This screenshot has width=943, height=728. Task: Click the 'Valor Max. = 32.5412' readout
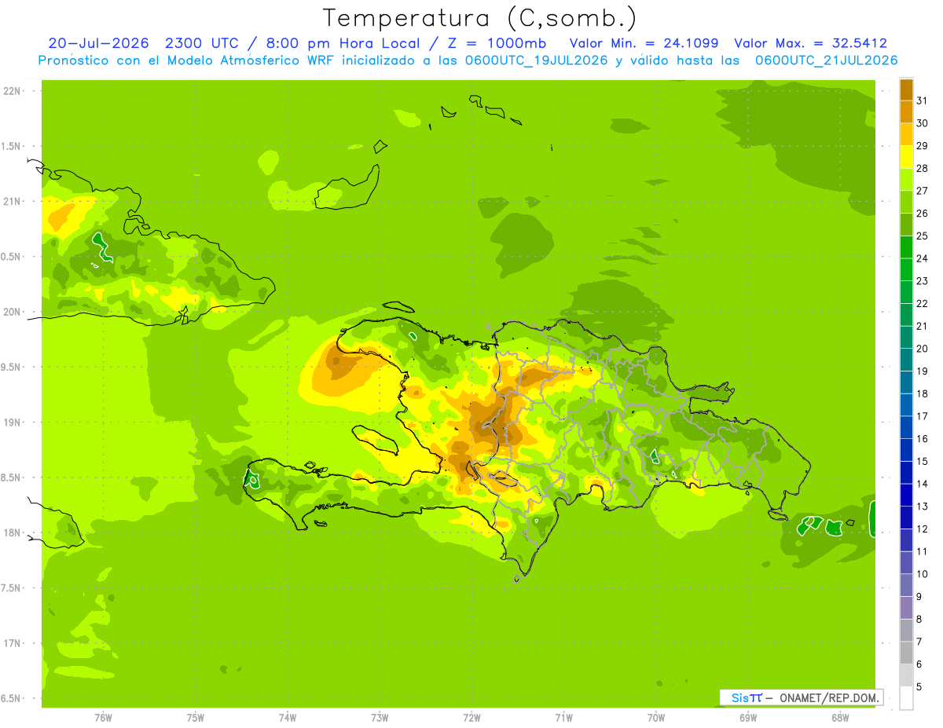(x=811, y=43)
